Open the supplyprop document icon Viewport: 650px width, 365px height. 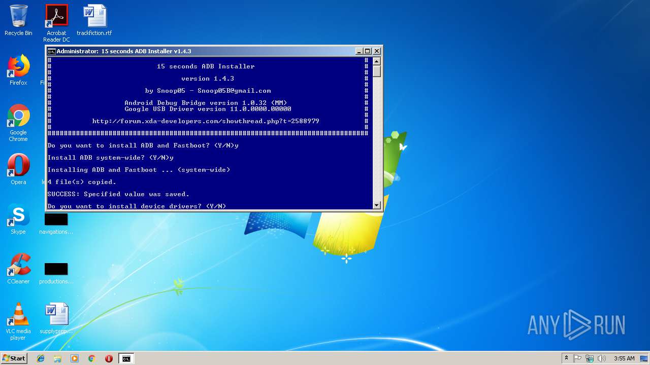point(56,318)
